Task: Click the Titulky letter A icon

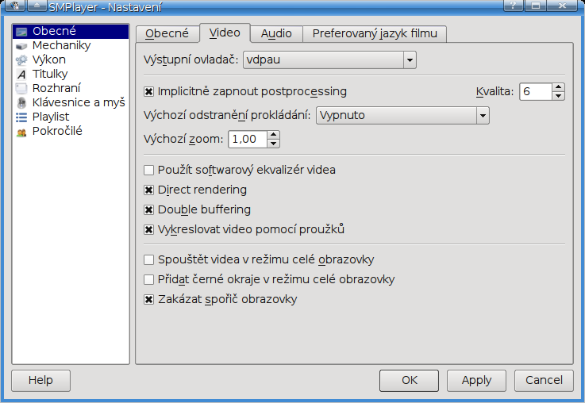Action: (x=21, y=75)
